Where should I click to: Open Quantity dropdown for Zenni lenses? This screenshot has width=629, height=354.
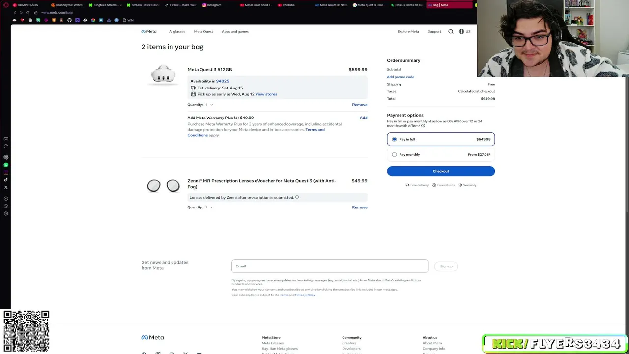pos(209,207)
